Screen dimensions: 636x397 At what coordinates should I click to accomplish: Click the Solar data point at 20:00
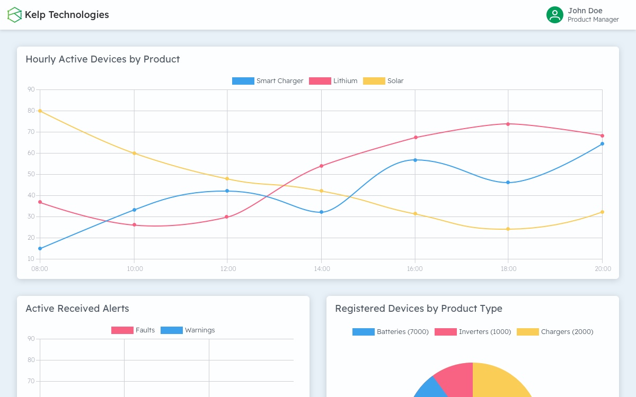(602, 212)
